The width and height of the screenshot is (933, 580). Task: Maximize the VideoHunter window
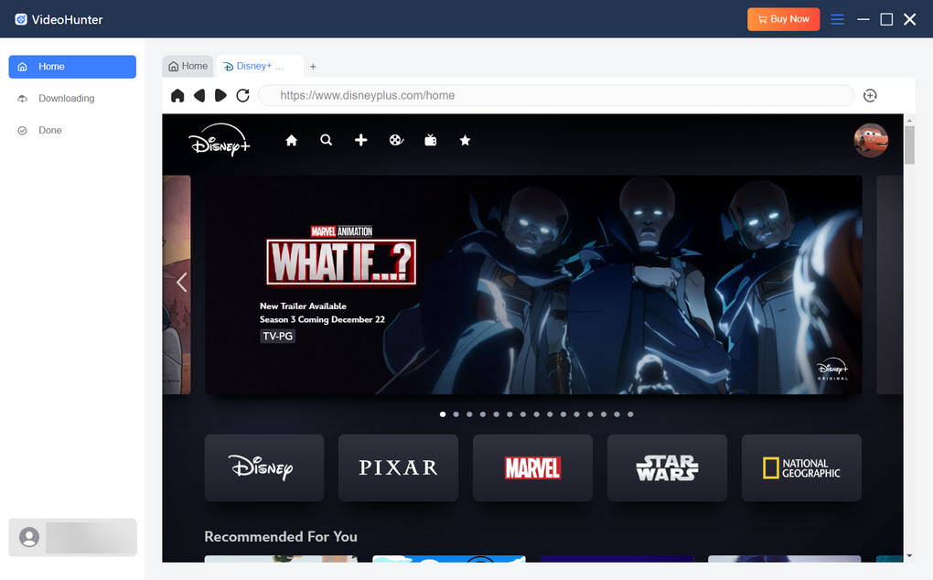pyautogui.click(x=886, y=19)
